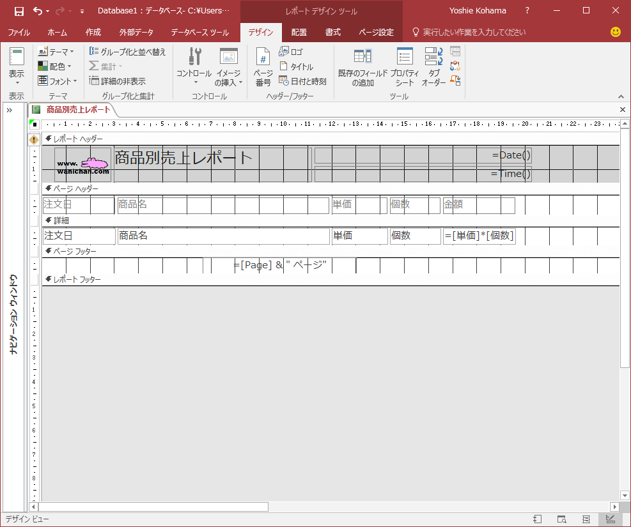The height and width of the screenshot is (527, 631).
Task: Select the =Date() text box
Action: [423, 155]
